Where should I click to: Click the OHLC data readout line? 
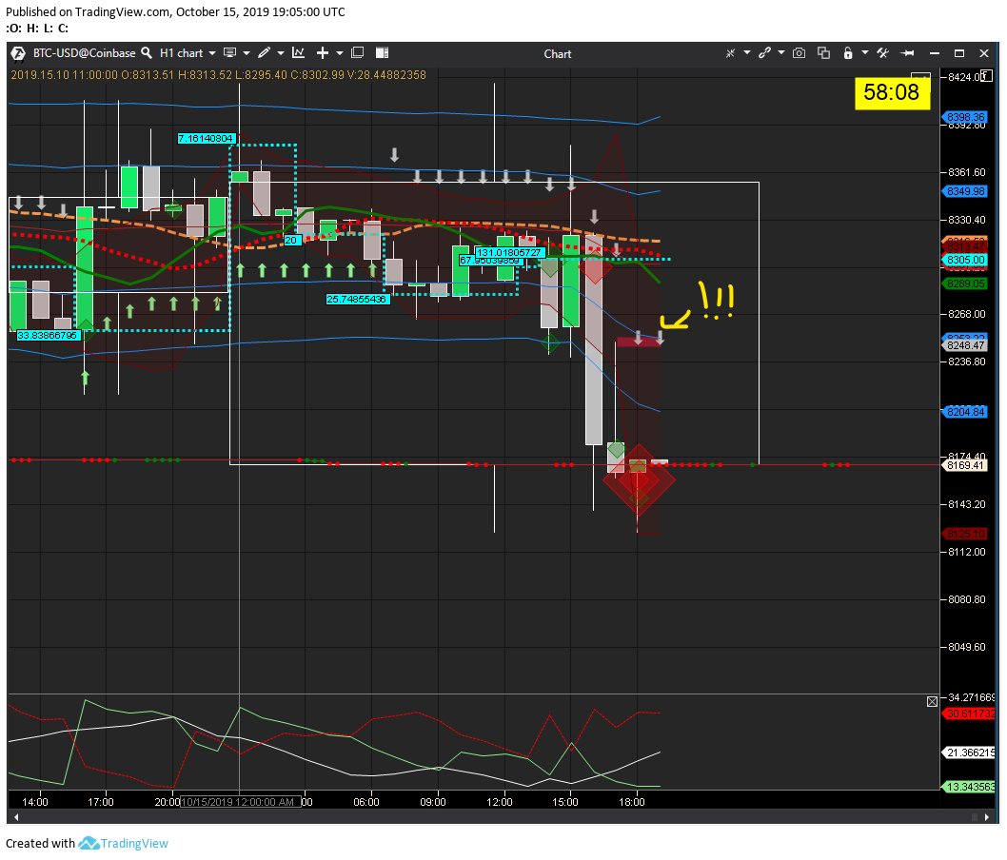click(218, 75)
